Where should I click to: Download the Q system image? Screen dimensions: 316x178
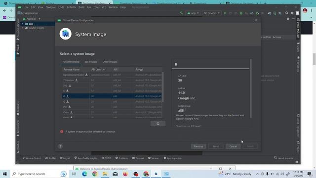[68, 101]
